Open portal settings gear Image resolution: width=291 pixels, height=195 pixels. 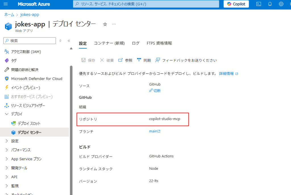(x=281, y=4)
